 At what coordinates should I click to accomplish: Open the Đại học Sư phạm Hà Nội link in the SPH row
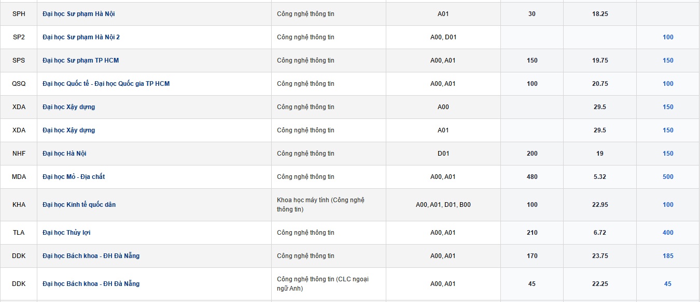click(79, 14)
